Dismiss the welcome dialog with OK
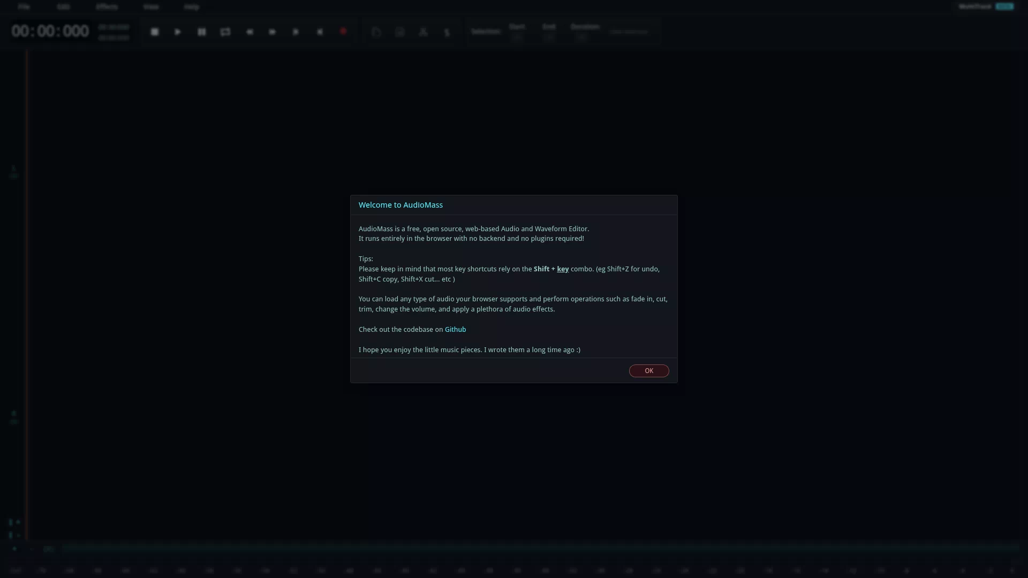Viewport: 1028px width, 578px height. pyautogui.click(x=648, y=371)
